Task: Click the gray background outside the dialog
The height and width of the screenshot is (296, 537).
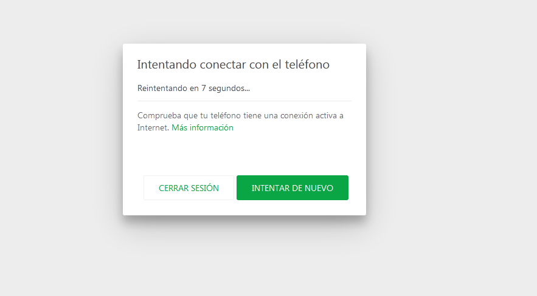Action: (x=445, y=136)
